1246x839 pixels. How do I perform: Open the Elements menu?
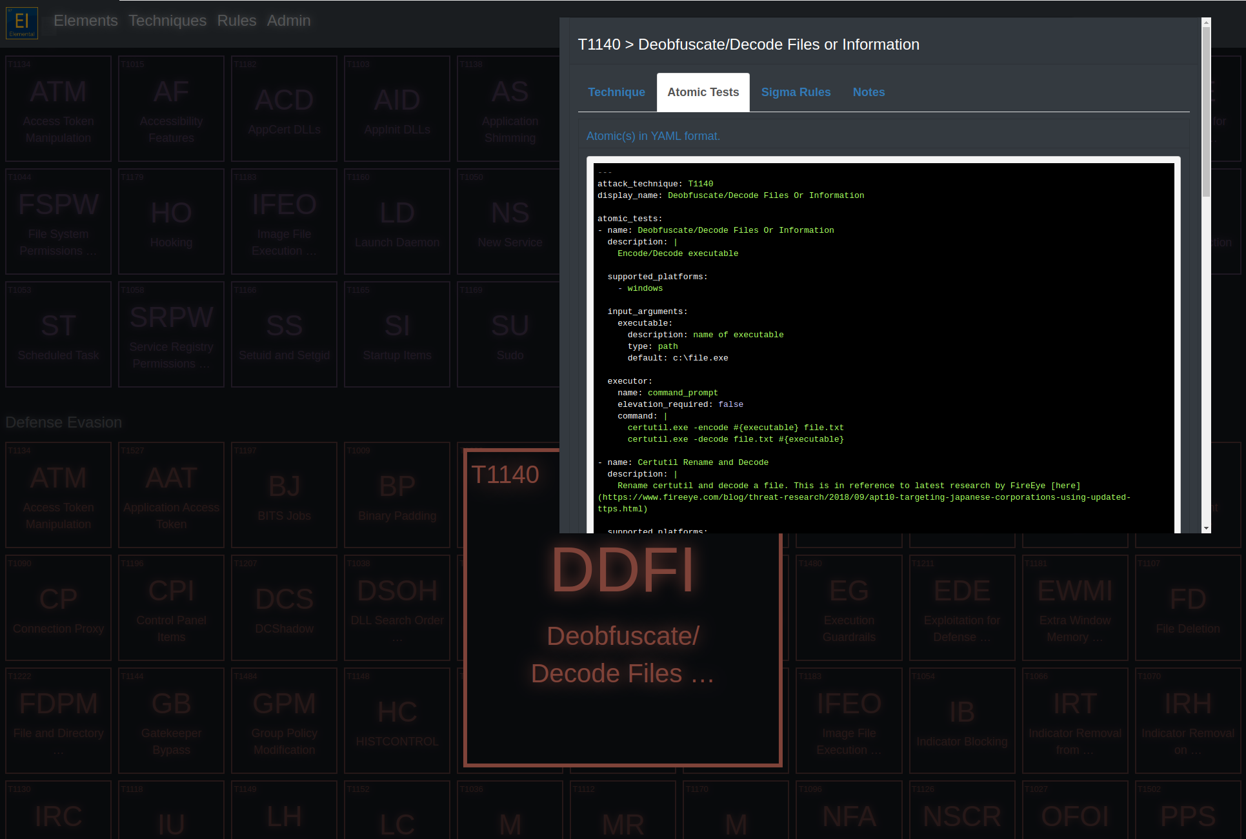point(86,21)
